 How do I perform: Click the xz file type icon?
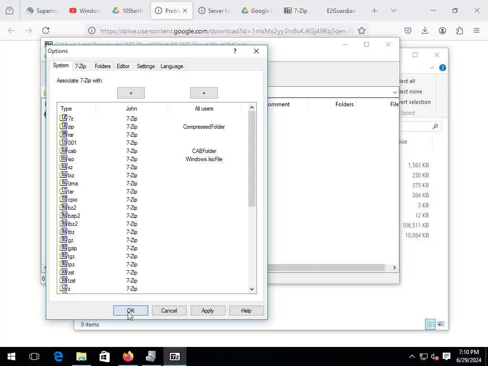tap(63, 166)
